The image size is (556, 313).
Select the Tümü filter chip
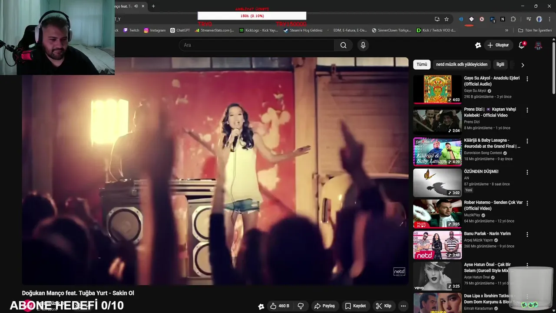pyautogui.click(x=422, y=64)
